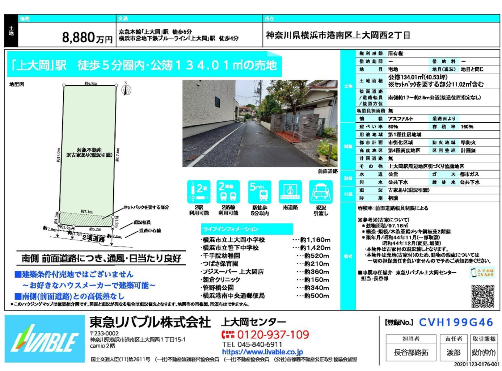Screen dimensions: 502x371
Task: Click the free-dial icon beside 0120-937-109
Action: point(228,334)
